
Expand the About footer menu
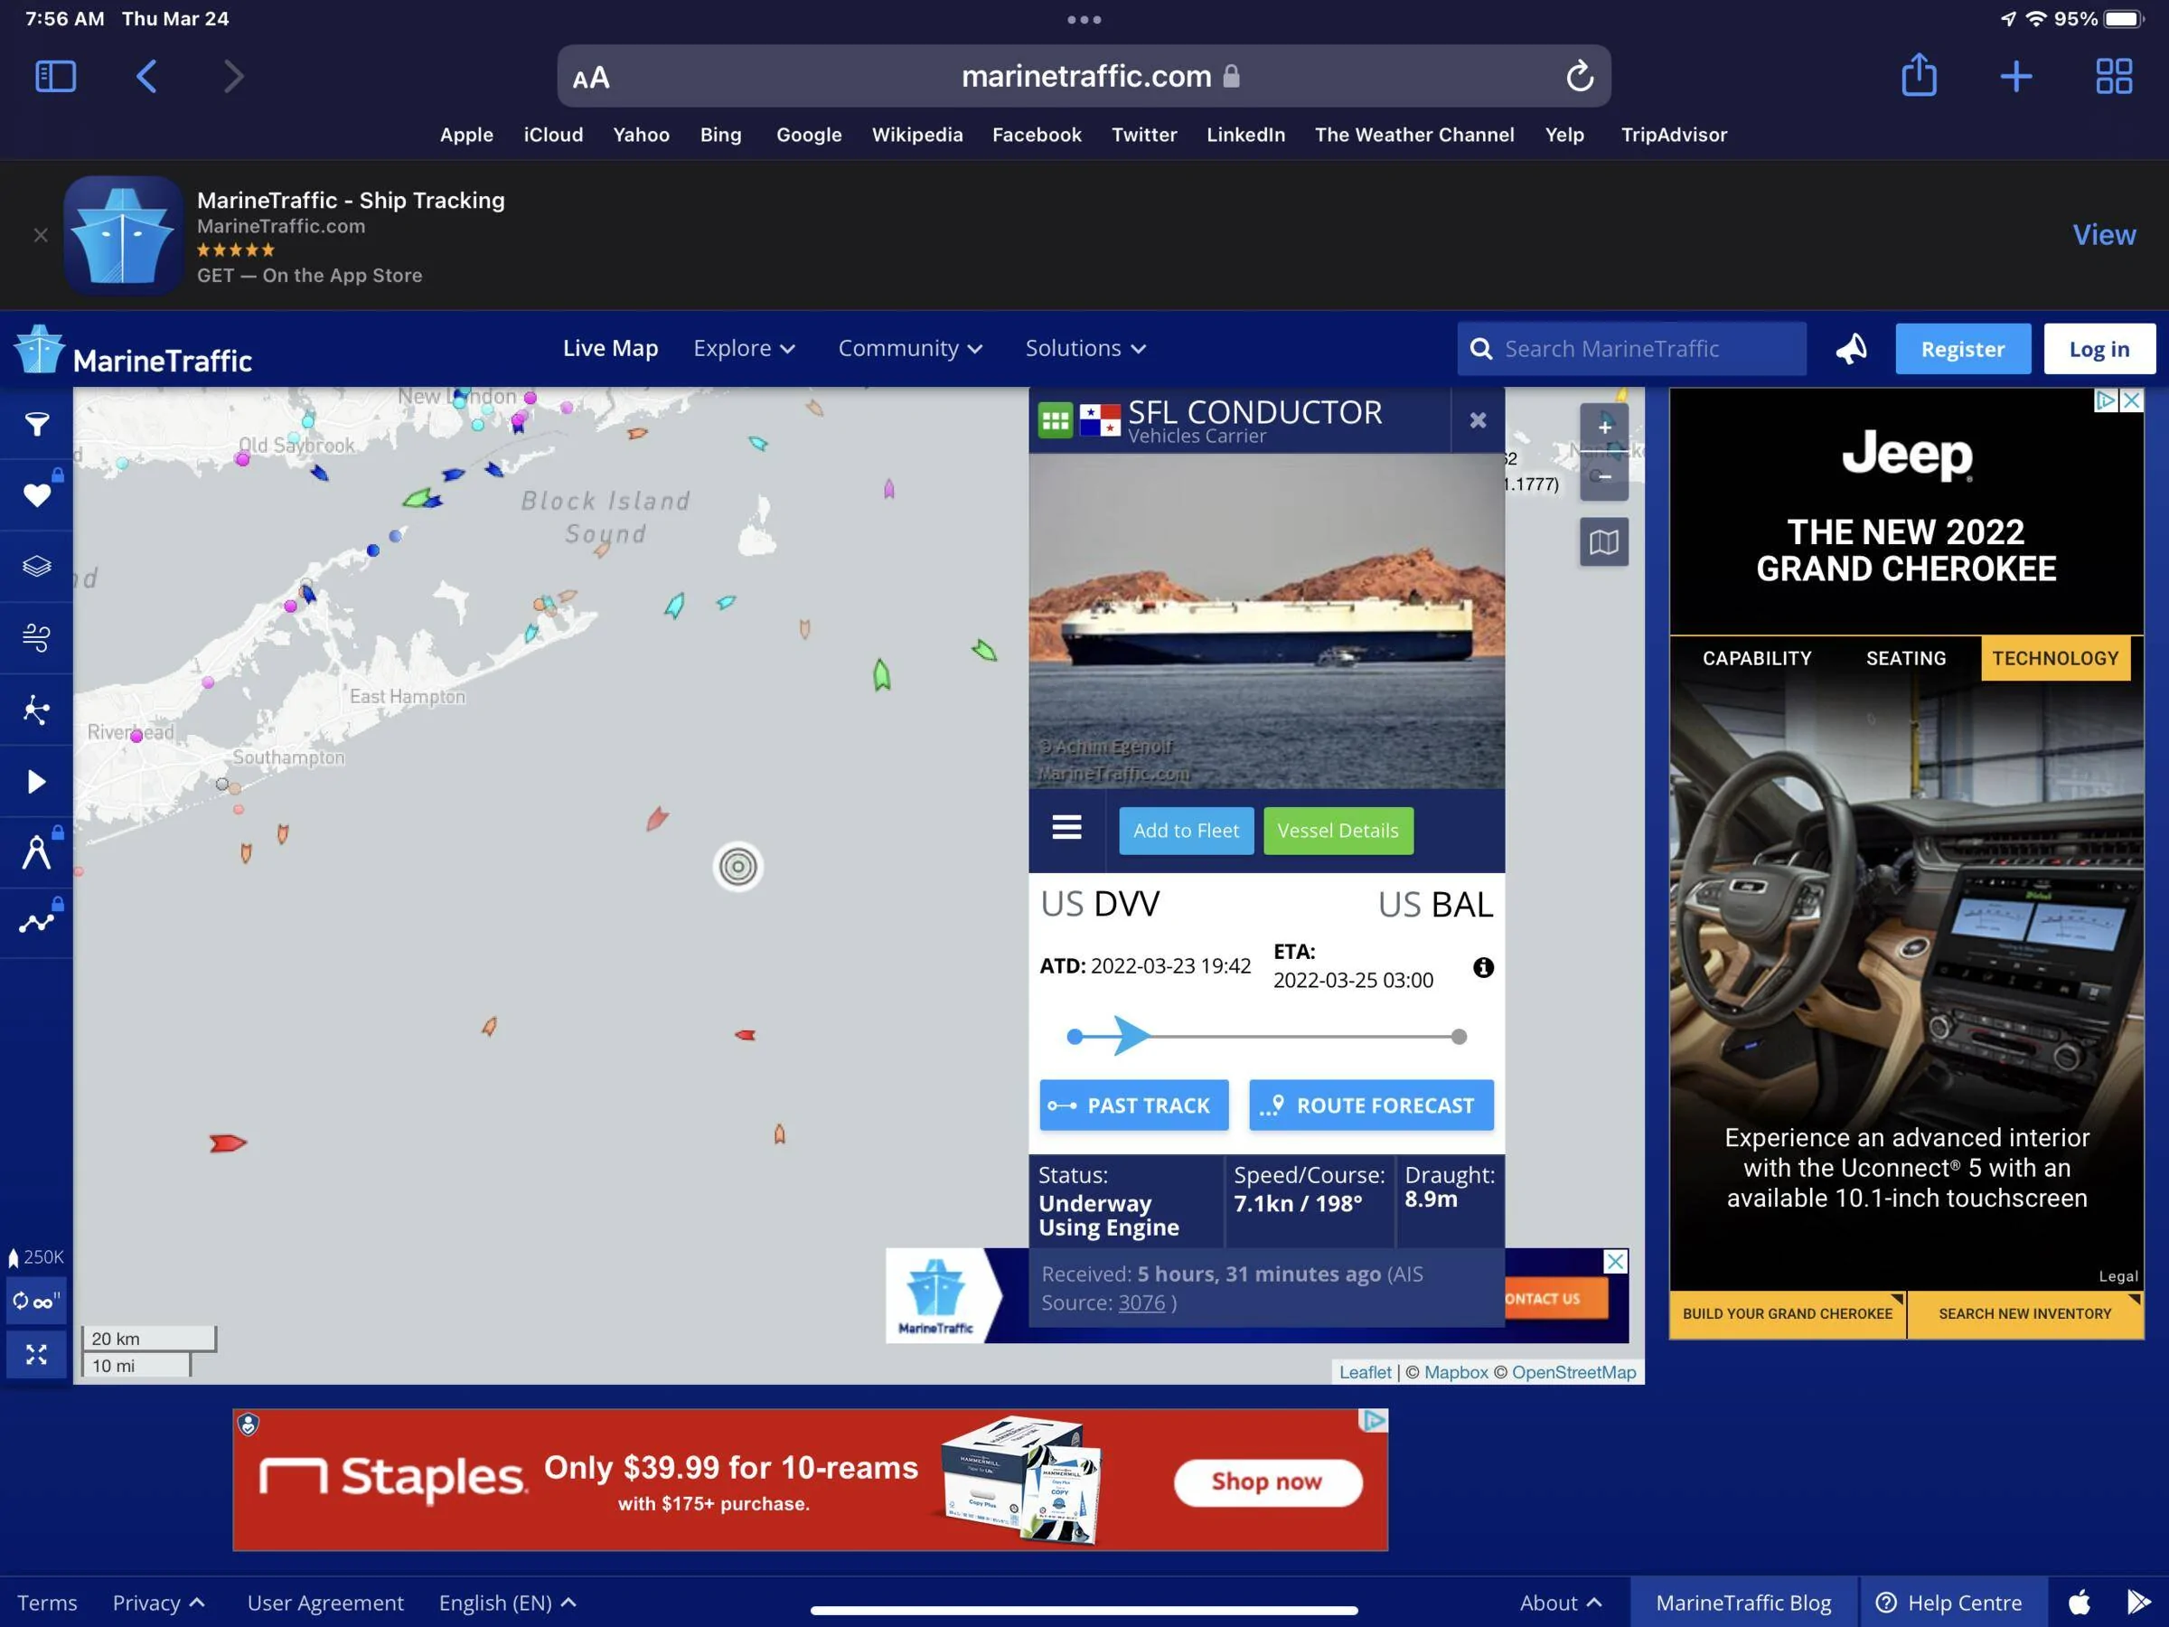click(1560, 1602)
